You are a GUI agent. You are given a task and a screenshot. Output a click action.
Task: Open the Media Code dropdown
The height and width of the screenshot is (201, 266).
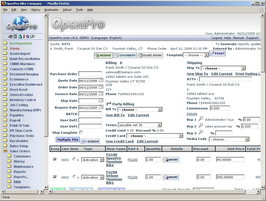pyautogui.click(x=229, y=139)
